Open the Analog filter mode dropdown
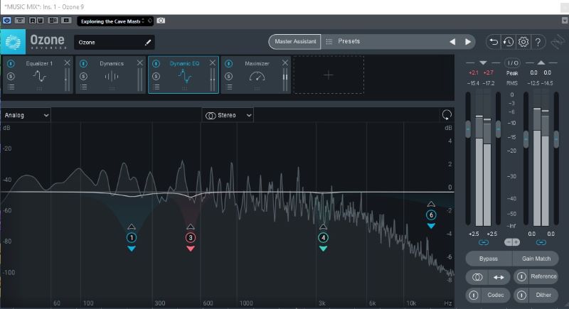Screen dimensions: 569x309 [26, 115]
